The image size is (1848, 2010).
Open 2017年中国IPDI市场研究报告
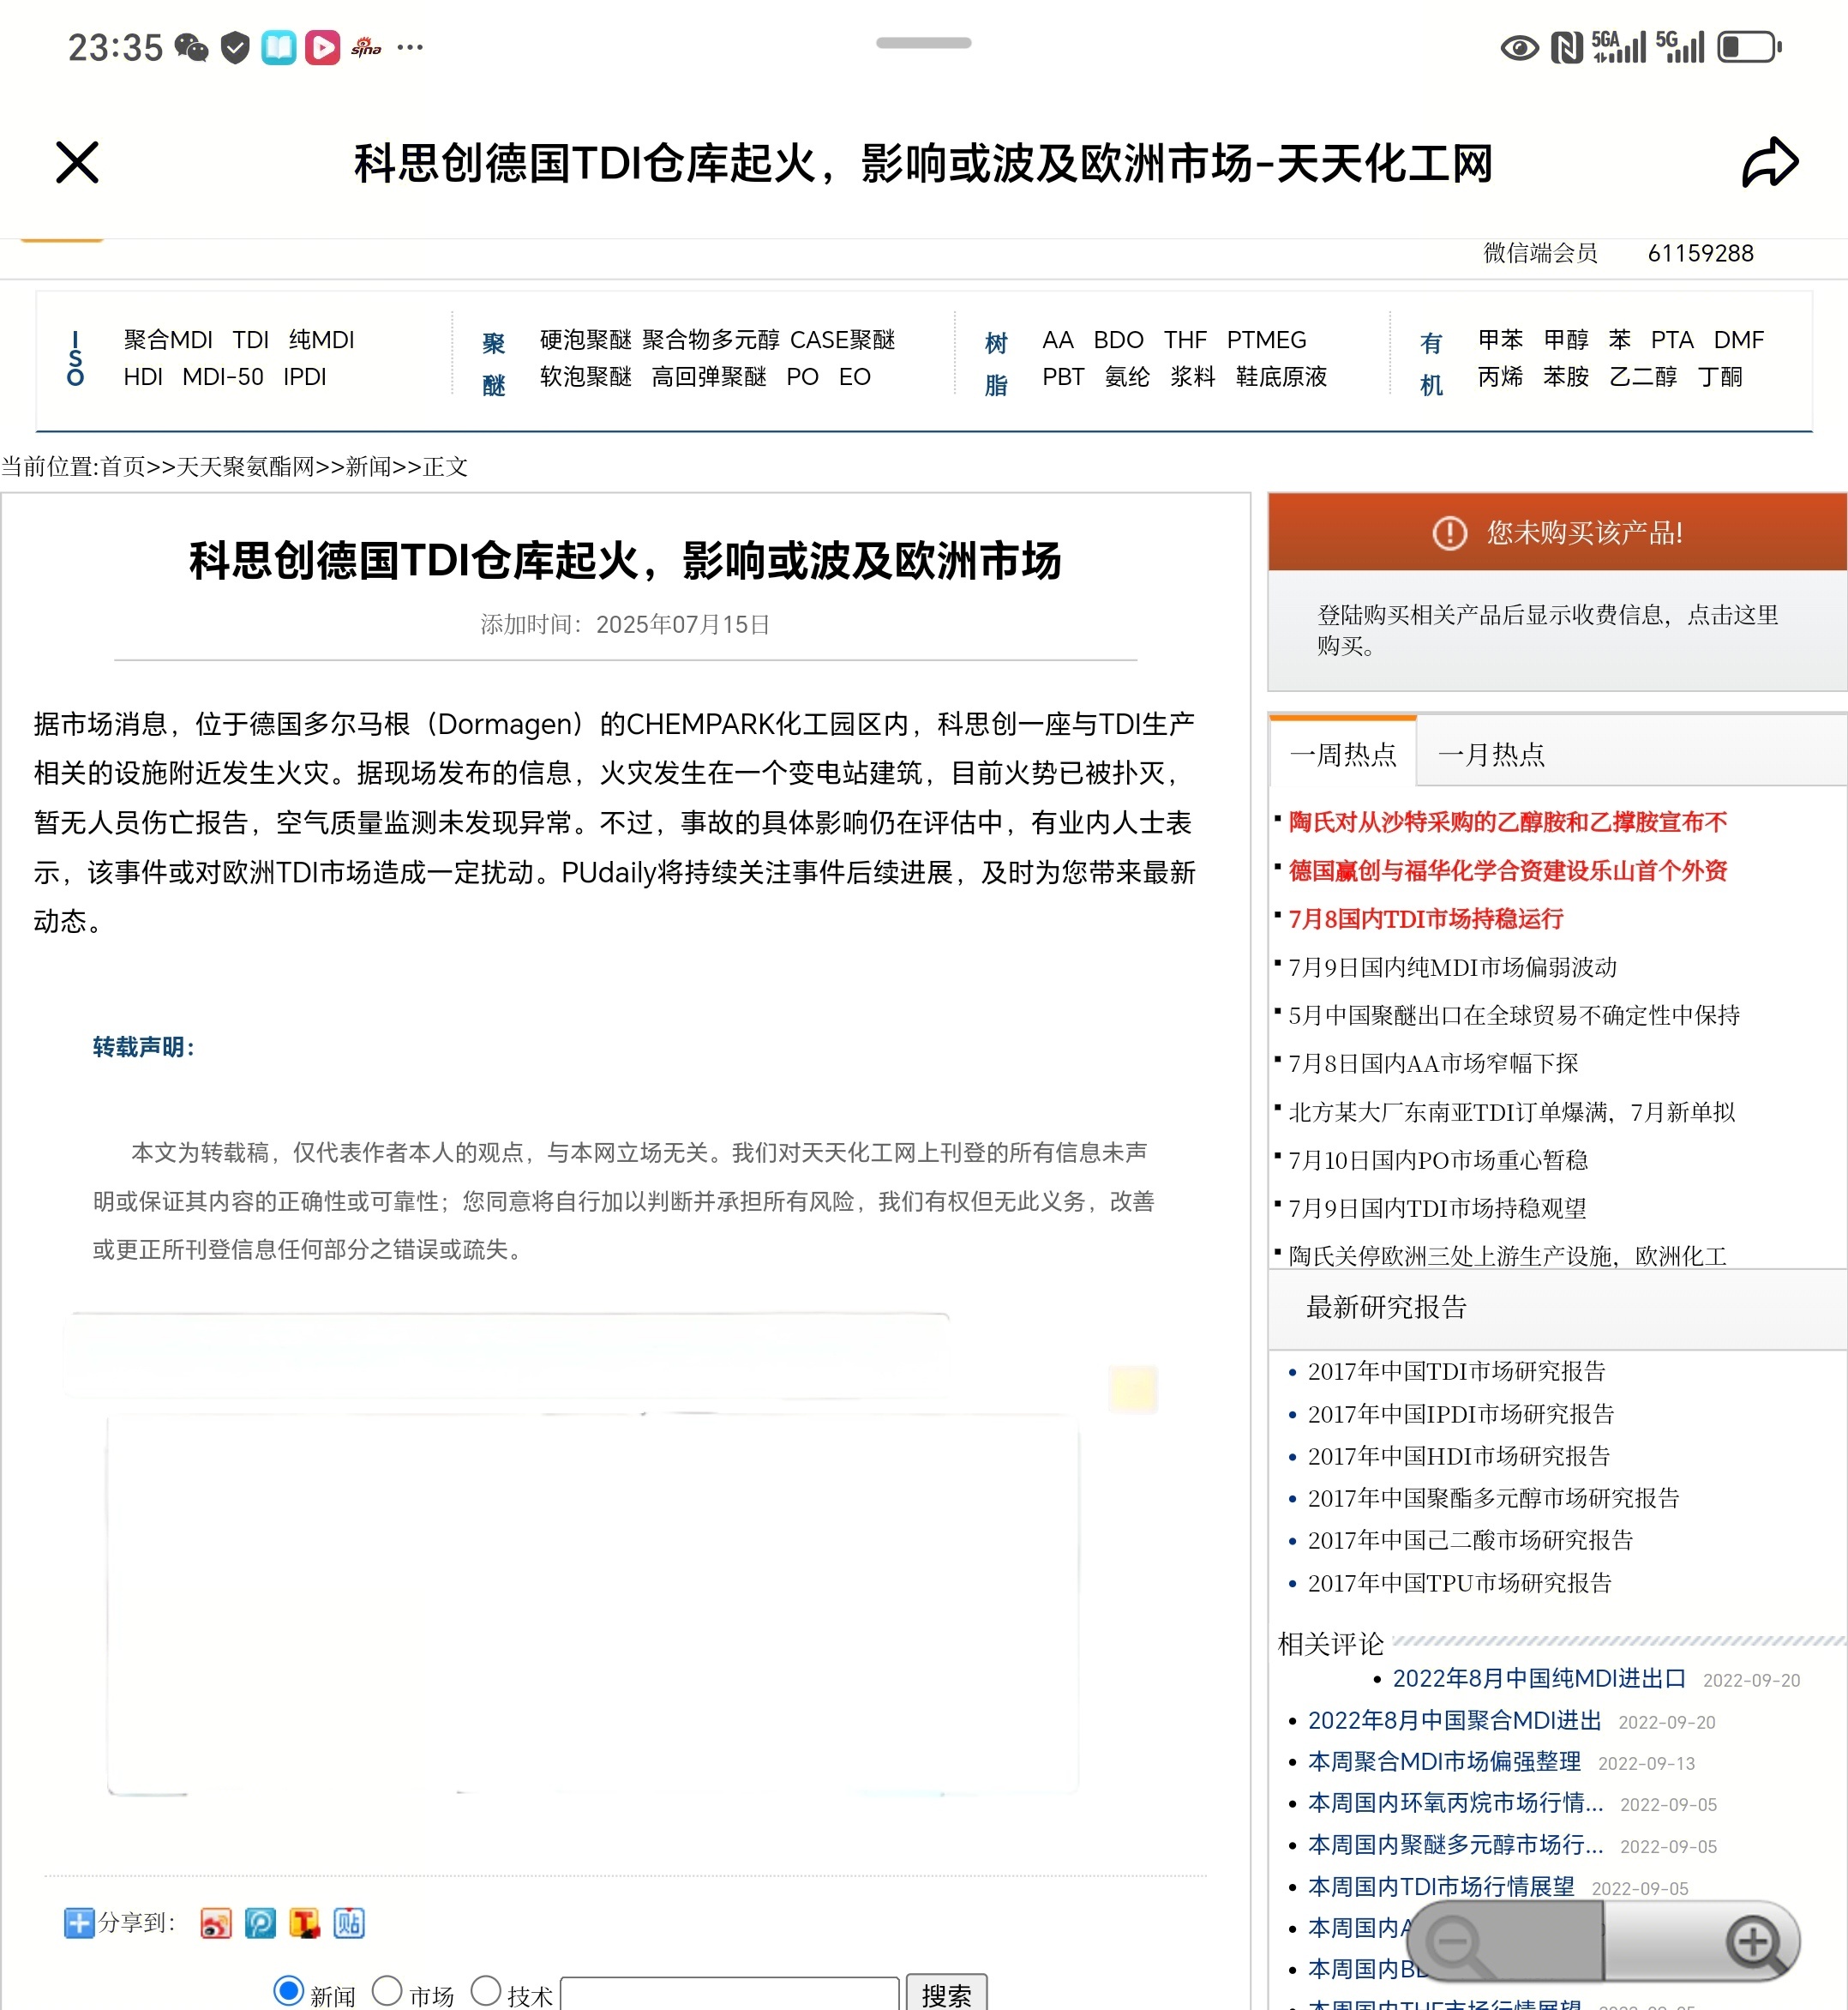[1461, 1415]
